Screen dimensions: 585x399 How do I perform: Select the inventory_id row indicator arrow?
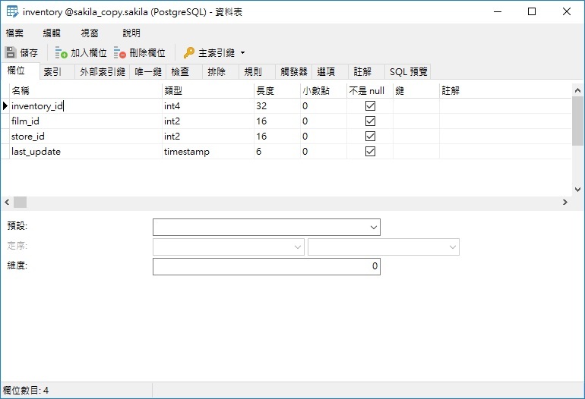pyautogui.click(x=5, y=106)
